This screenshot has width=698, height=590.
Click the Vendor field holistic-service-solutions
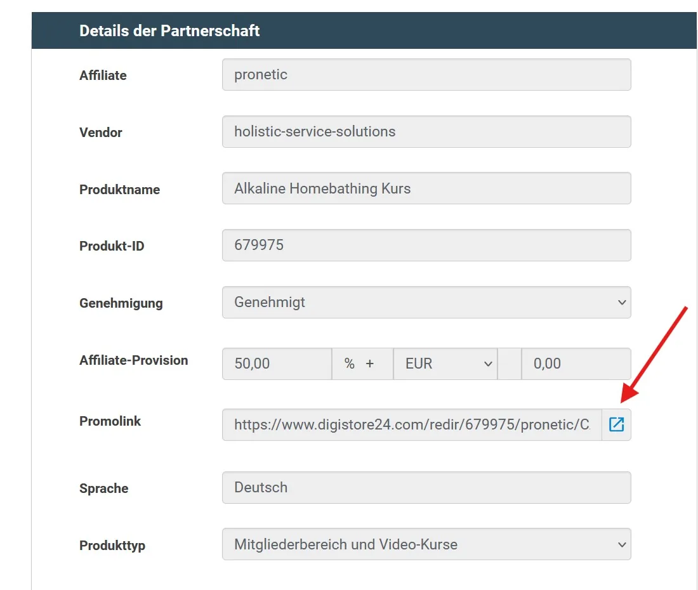pos(426,131)
